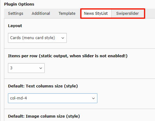
Task: Click empty tab bar area beside Swiperslider
Action: [x=150, y=14]
